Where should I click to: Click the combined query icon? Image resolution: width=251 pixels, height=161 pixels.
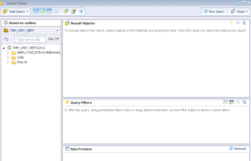[66, 11]
